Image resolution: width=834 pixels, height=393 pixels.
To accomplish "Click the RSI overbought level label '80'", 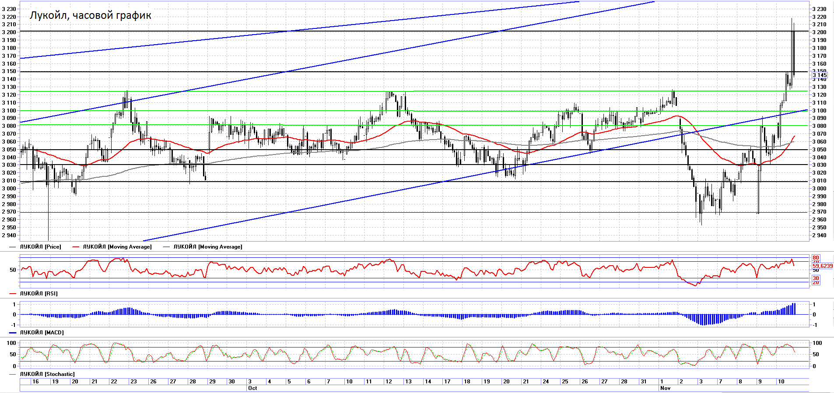I will click(x=816, y=258).
